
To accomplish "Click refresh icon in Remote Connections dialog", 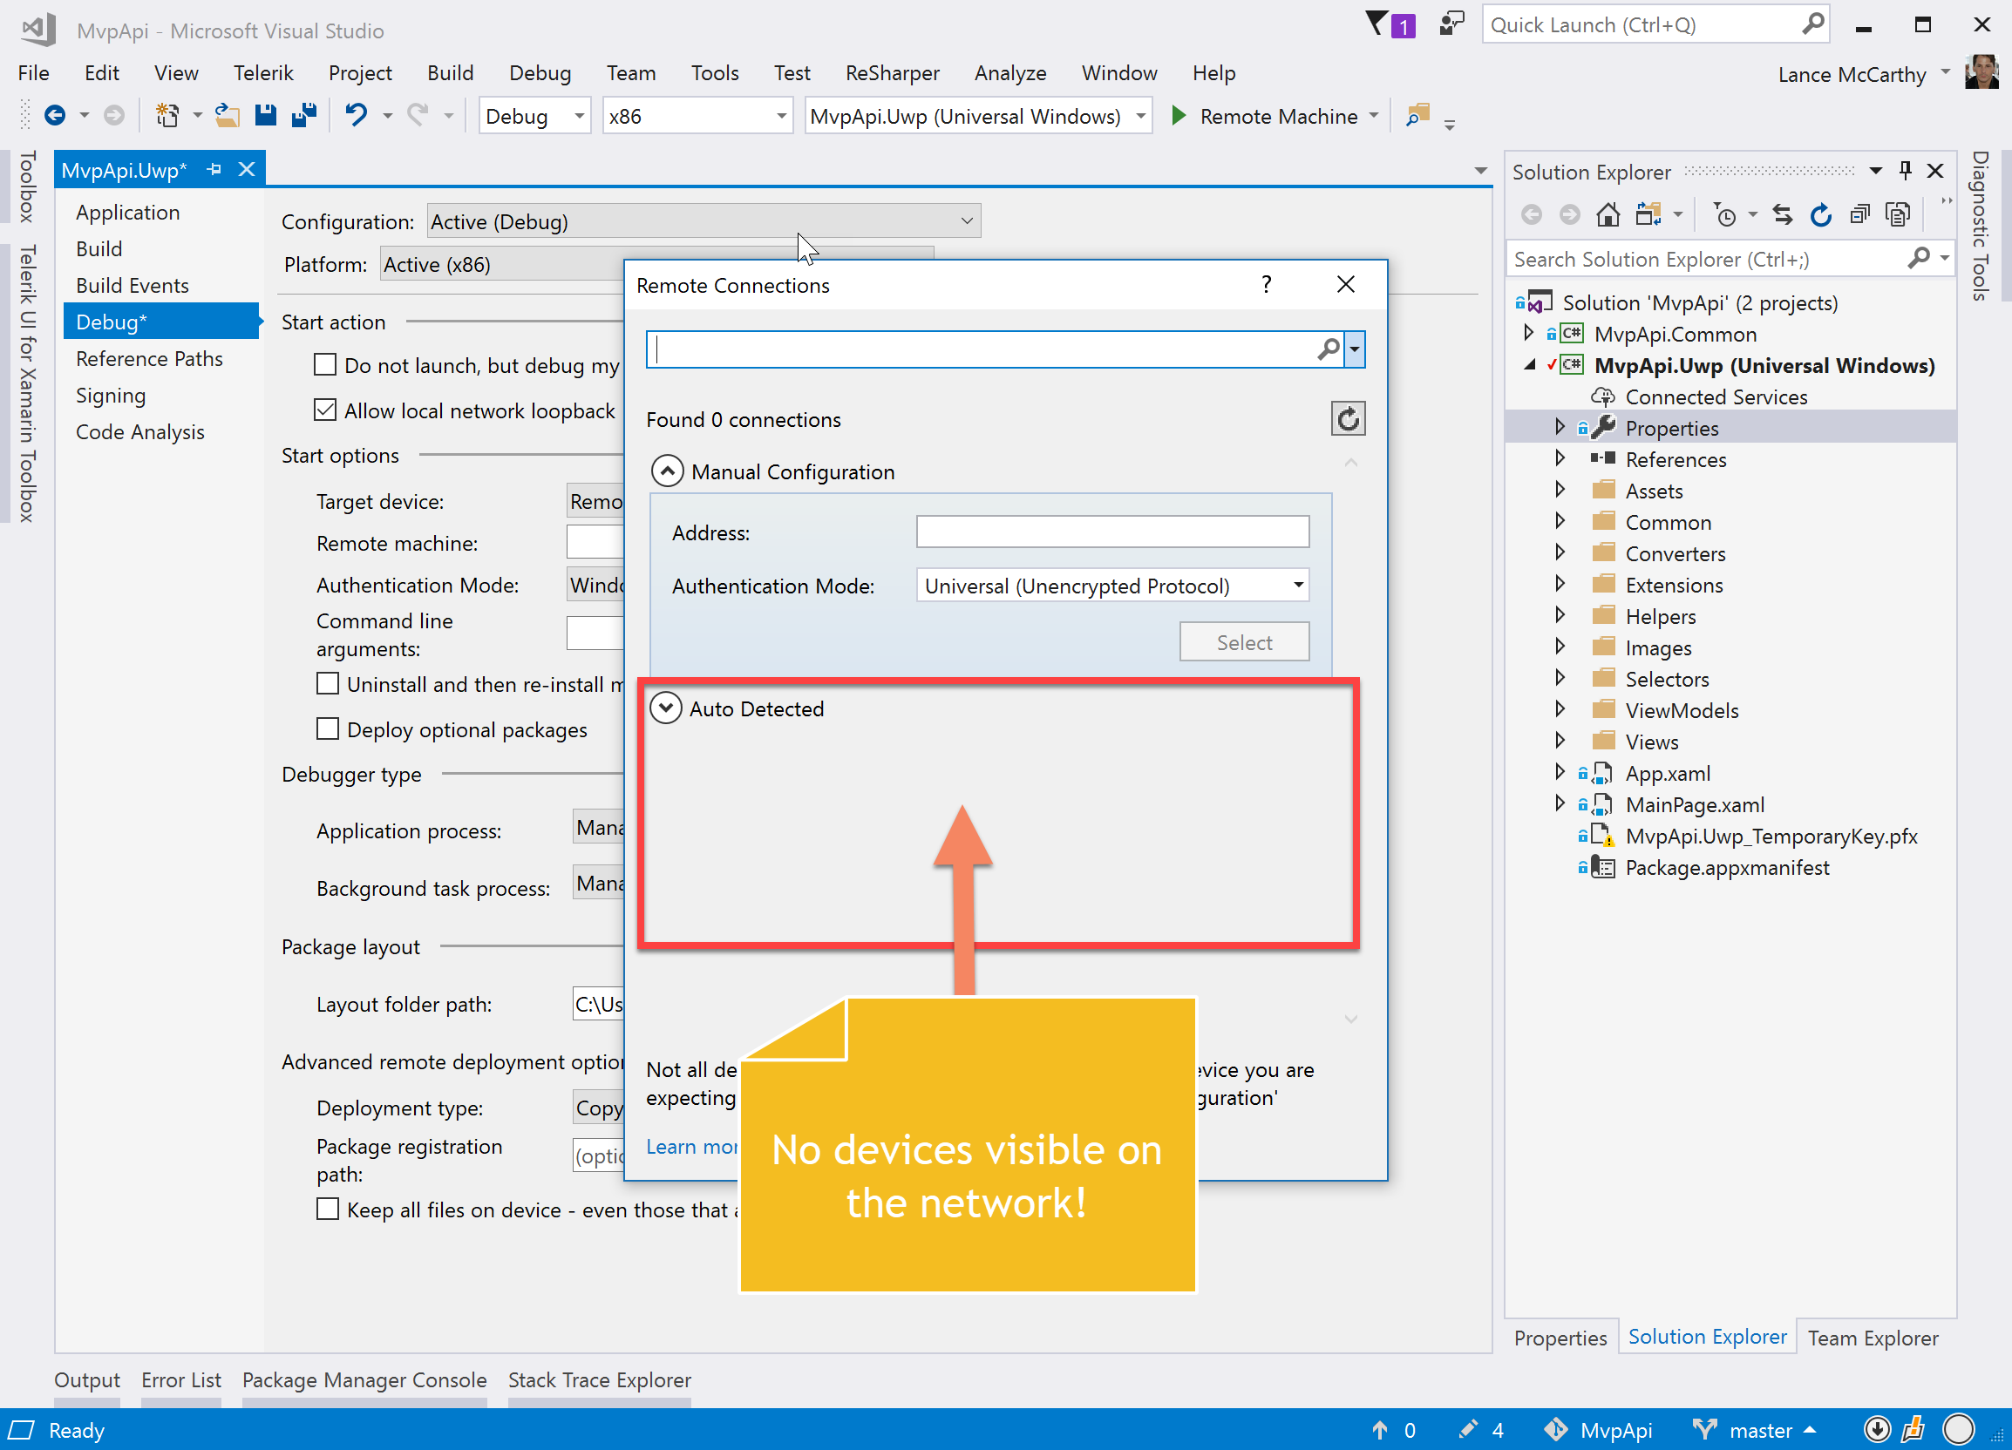I will point(1347,418).
